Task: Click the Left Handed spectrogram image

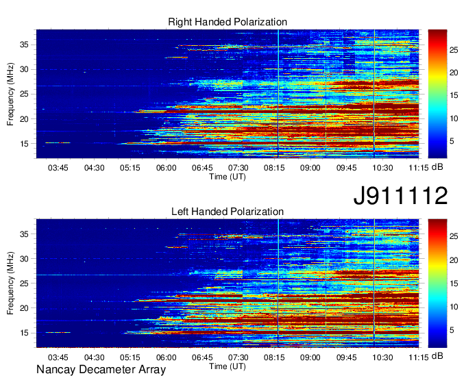Action: pyautogui.click(x=228, y=283)
